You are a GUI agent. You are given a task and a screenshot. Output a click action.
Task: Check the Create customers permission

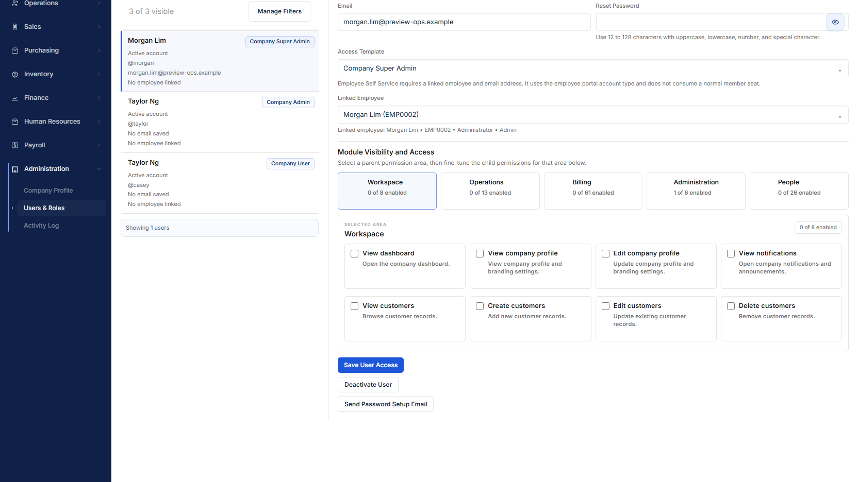(x=480, y=306)
